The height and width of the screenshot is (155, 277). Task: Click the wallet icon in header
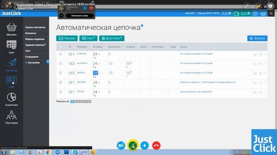(x=236, y=13)
